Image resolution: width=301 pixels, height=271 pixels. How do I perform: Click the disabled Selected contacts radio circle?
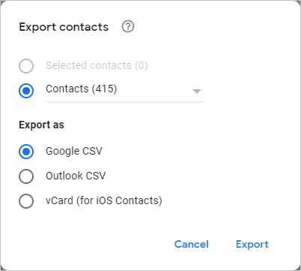(26, 66)
